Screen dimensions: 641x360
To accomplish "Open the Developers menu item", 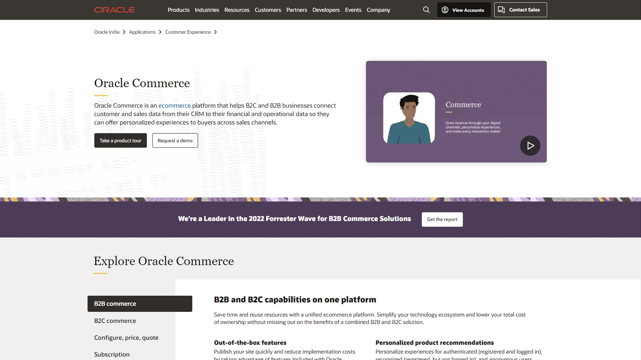I will 326,10.
